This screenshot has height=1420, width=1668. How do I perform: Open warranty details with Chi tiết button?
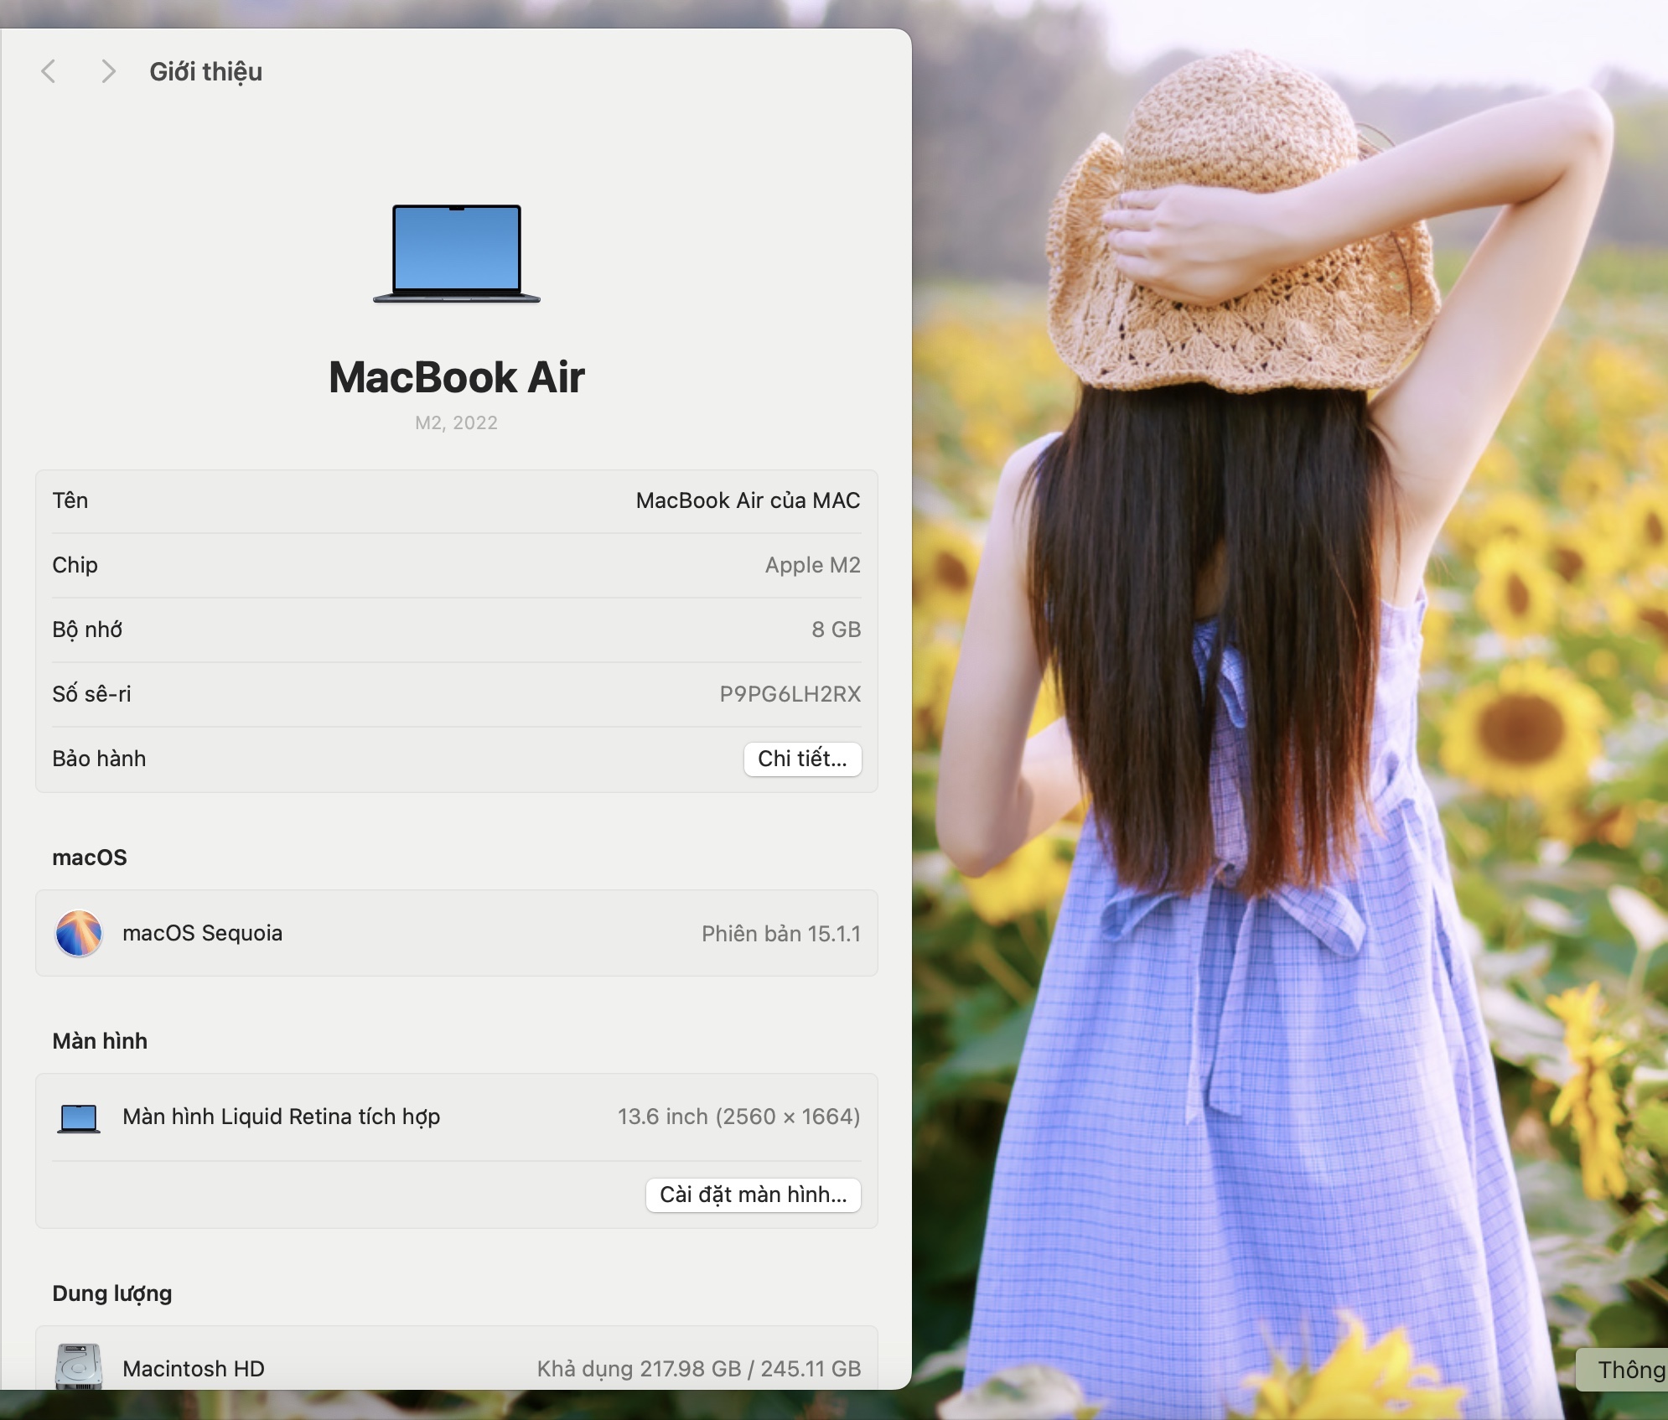tap(802, 759)
